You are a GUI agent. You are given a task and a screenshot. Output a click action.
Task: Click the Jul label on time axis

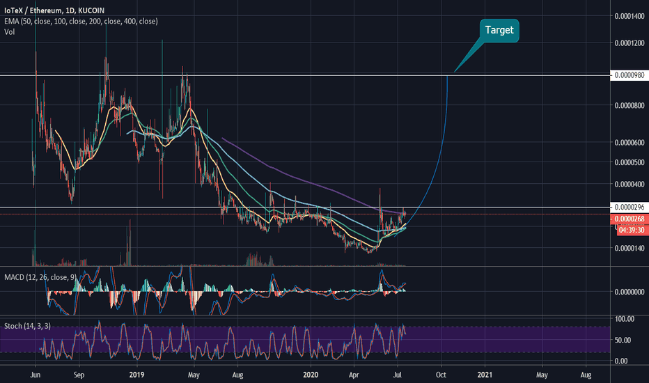click(398, 375)
